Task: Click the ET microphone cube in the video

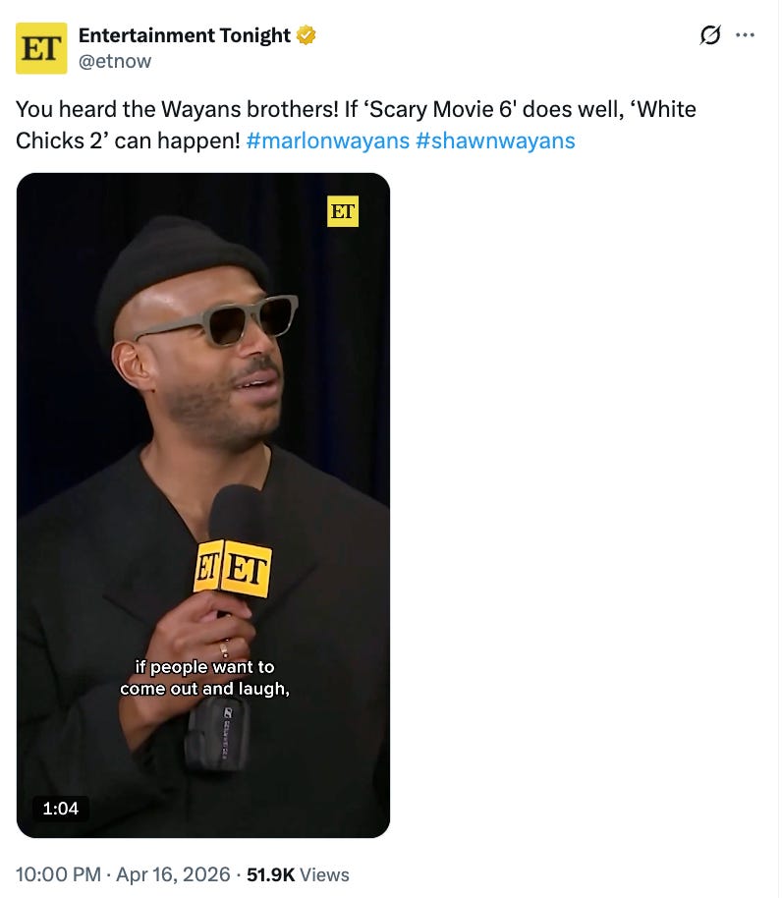Action: coord(233,568)
